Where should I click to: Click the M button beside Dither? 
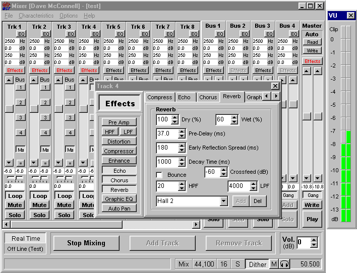[274, 264]
